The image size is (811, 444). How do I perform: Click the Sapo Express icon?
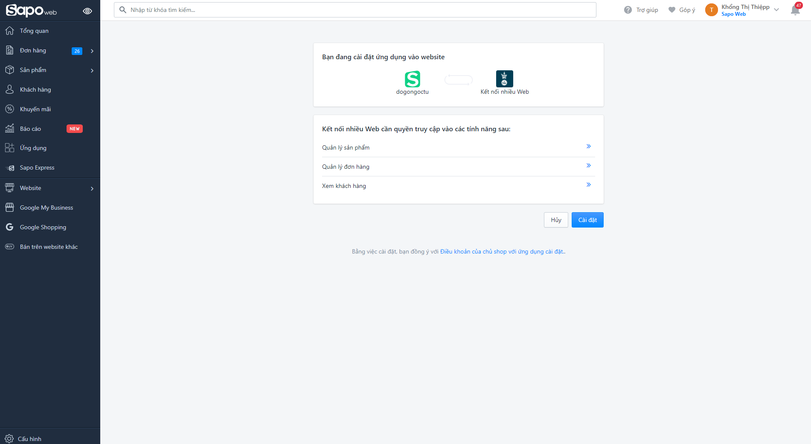coord(10,168)
